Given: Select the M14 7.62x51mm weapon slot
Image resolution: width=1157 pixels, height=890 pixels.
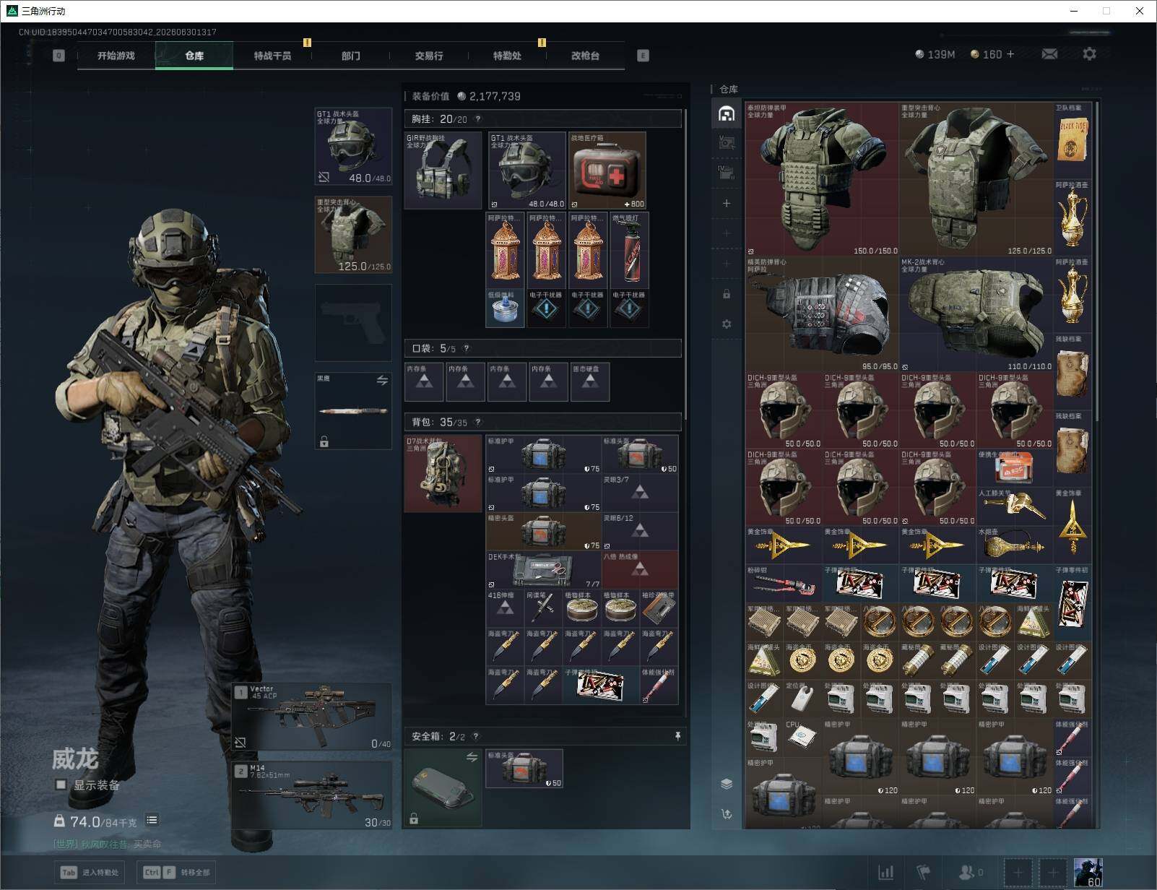Looking at the screenshot, I should (x=312, y=795).
